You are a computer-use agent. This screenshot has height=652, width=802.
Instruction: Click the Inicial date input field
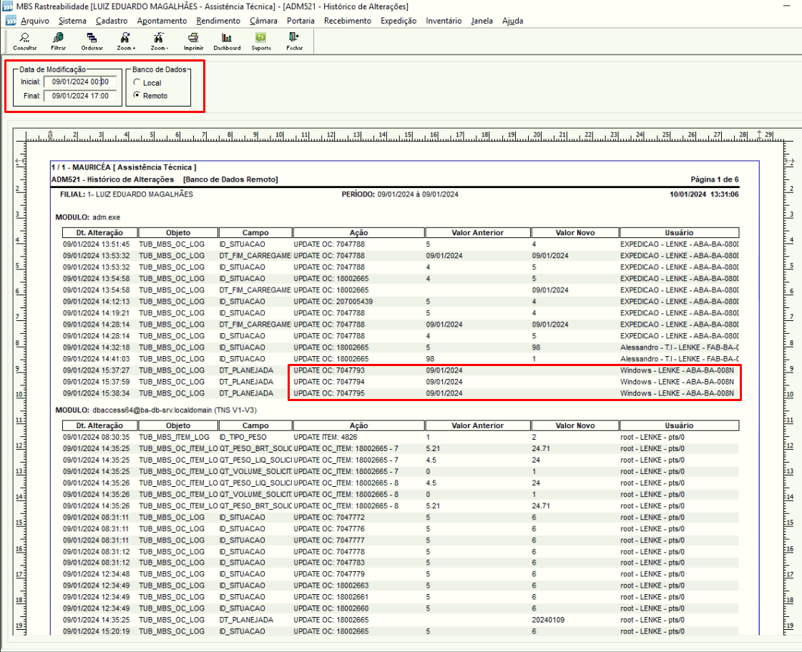(80, 81)
